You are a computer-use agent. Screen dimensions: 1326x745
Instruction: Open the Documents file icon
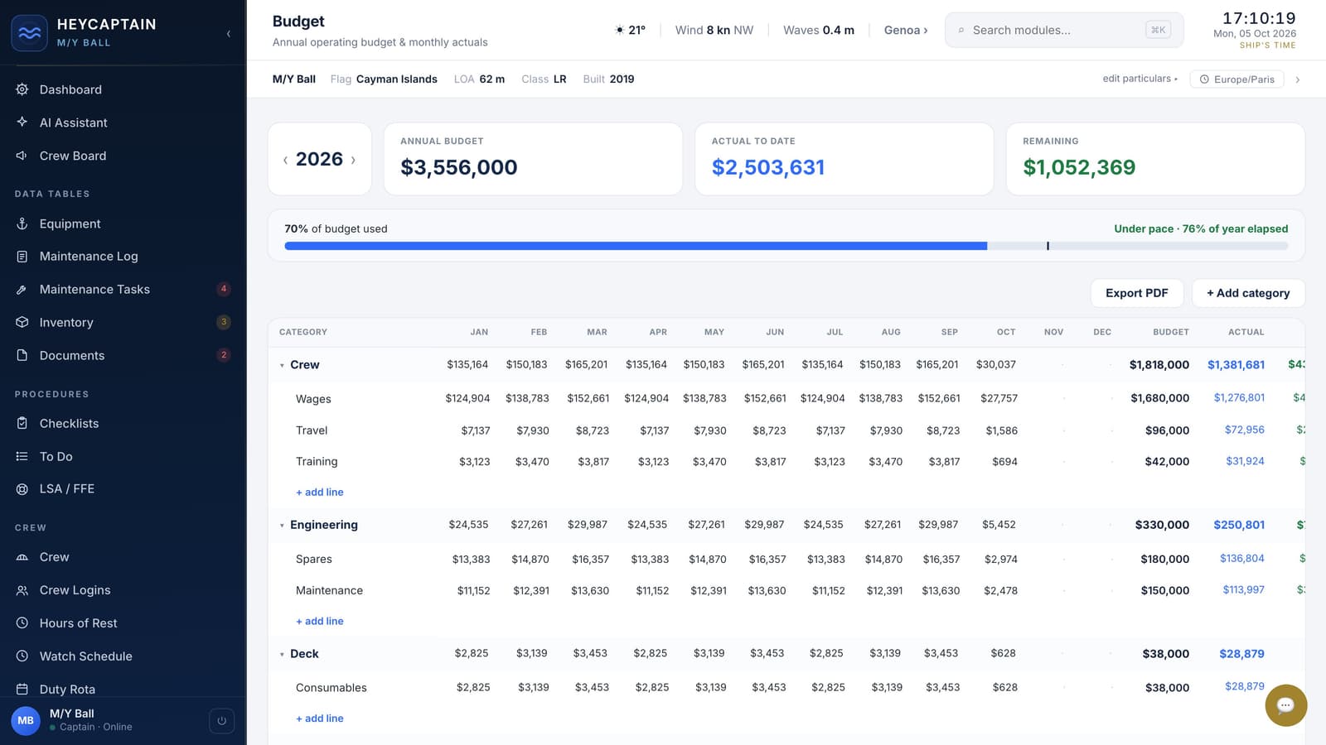[22, 355]
